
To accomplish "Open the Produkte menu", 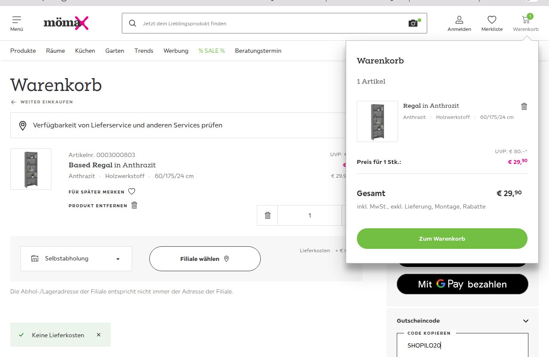I will pyautogui.click(x=23, y=51).
